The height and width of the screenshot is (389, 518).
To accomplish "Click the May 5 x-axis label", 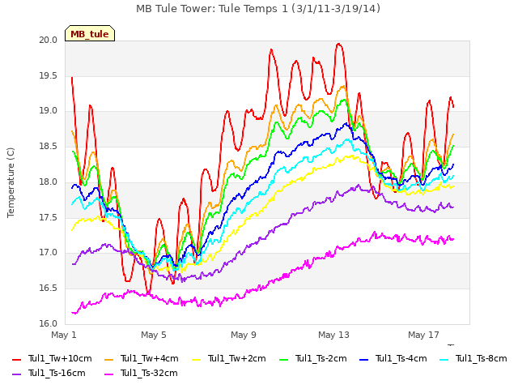I will (154, 335).
